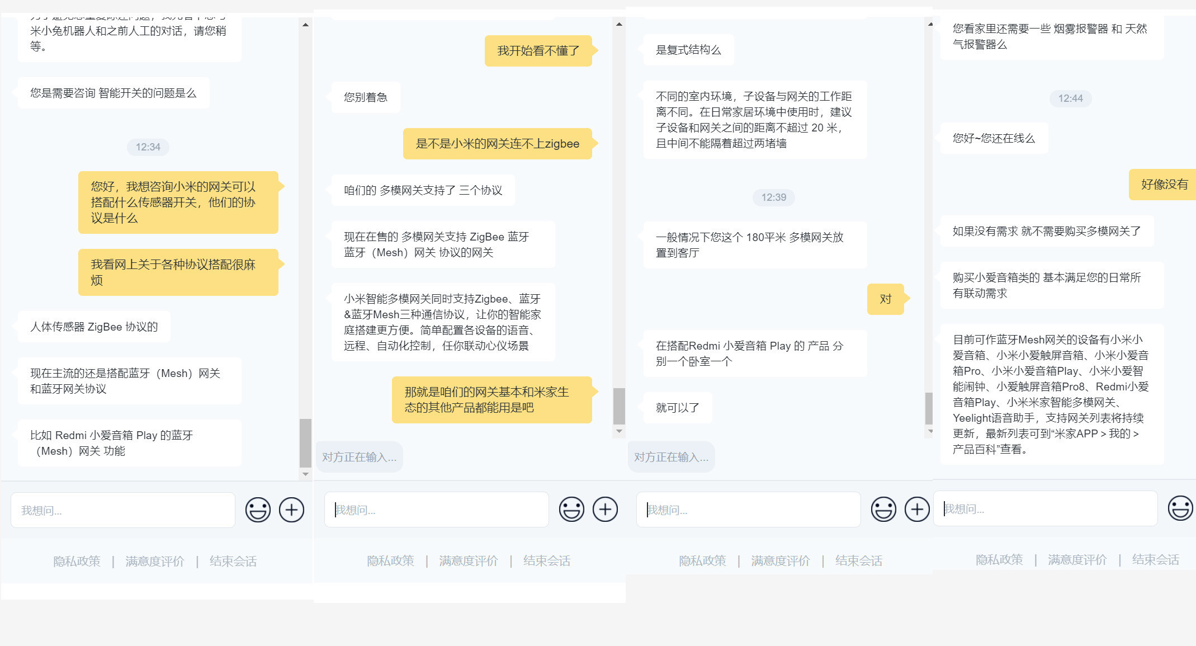This screenshot has height=646, width=1196.
Task: Open 满意度评价 under the 我开始看不懂了 chat
Action: point(469,560)
